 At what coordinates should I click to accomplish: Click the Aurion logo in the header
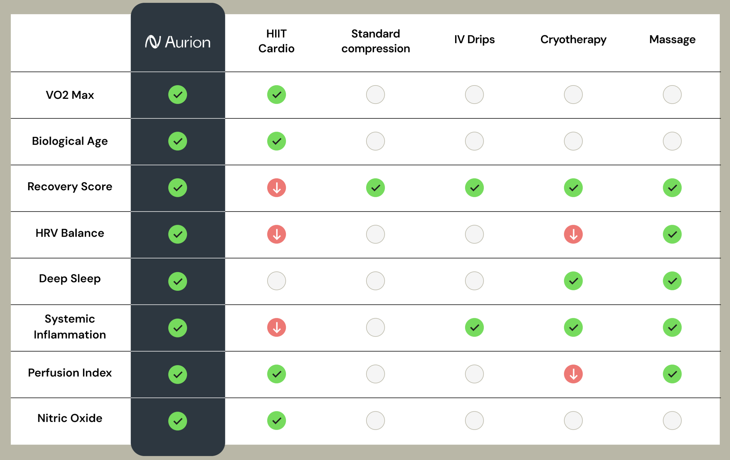178,42
